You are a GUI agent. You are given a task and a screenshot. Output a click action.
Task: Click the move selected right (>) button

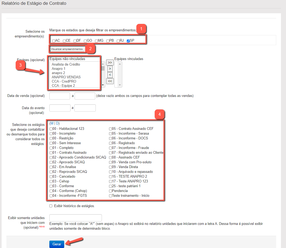click(x=110, y=69)
